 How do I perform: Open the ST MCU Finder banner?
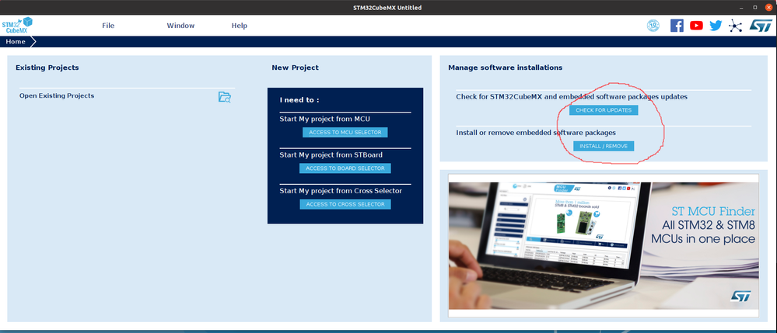[603, 245]
